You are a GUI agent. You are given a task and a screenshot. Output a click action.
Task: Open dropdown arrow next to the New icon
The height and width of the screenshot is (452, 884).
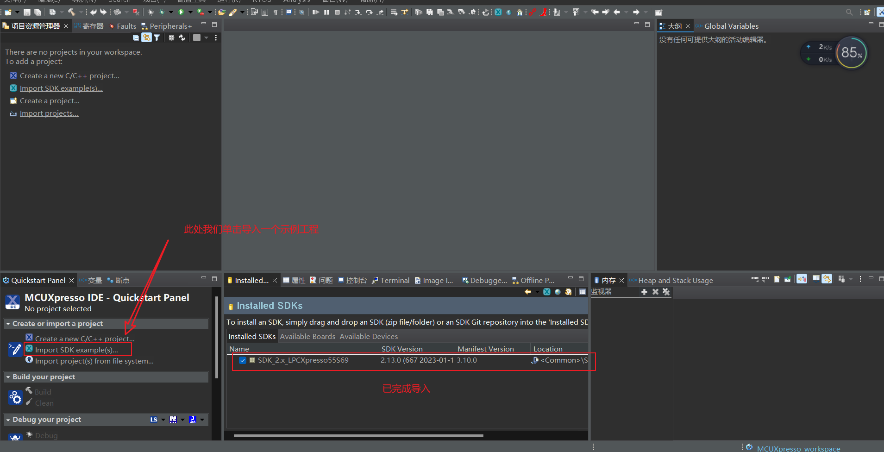(x=17, y=12)
